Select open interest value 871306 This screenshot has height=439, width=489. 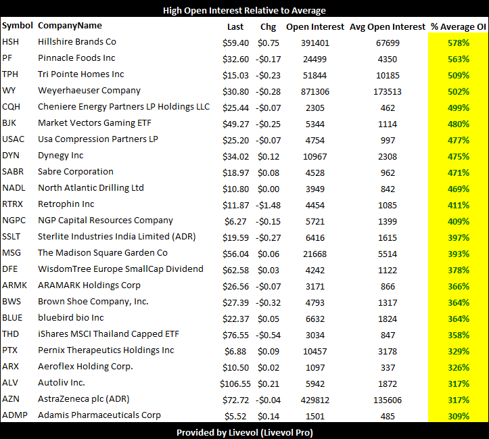[315, 92]
